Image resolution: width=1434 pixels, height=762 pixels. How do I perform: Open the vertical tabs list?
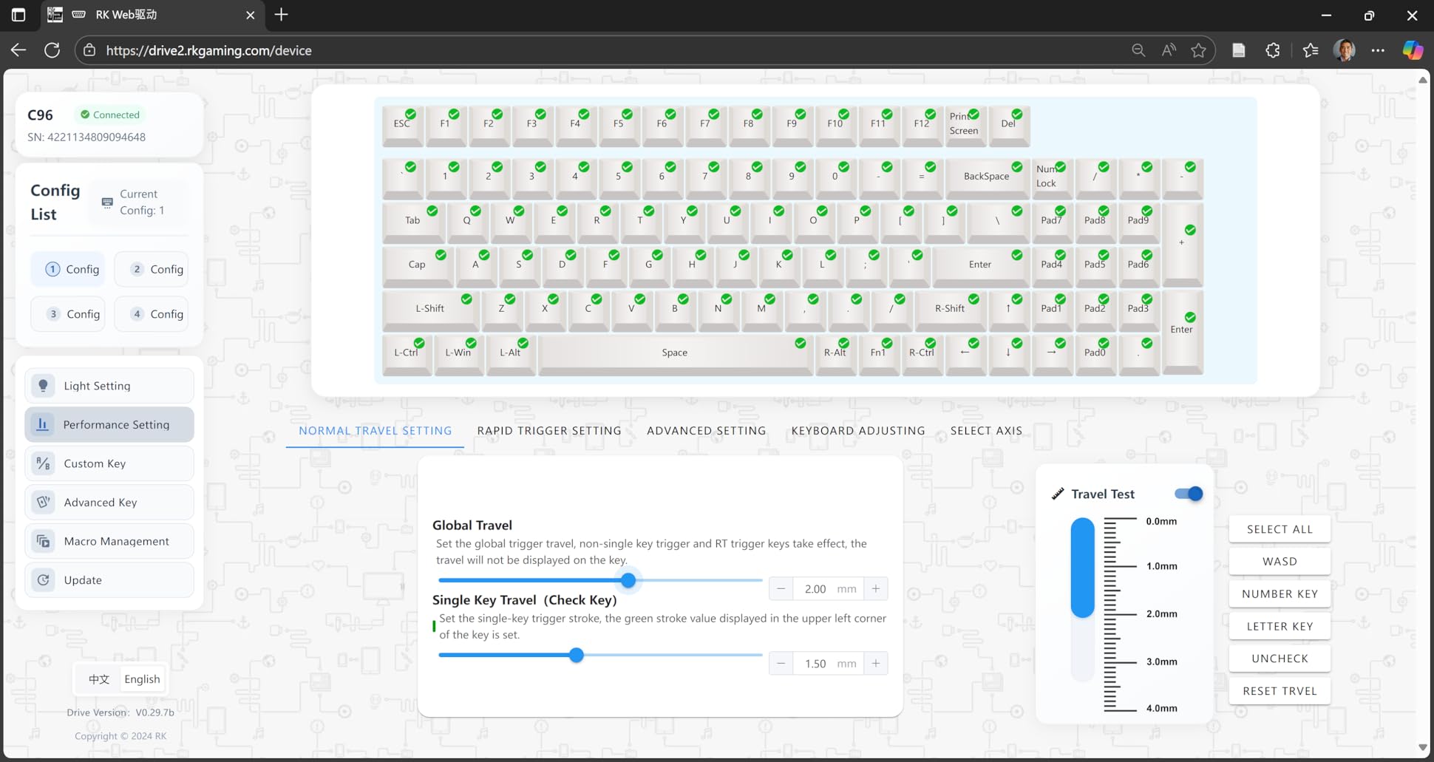click(x=18, y=15)
